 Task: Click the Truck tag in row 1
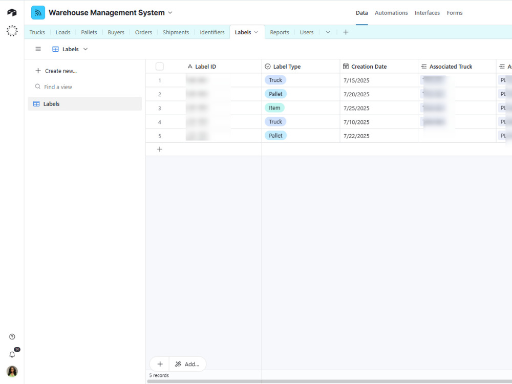coord(275,80)
